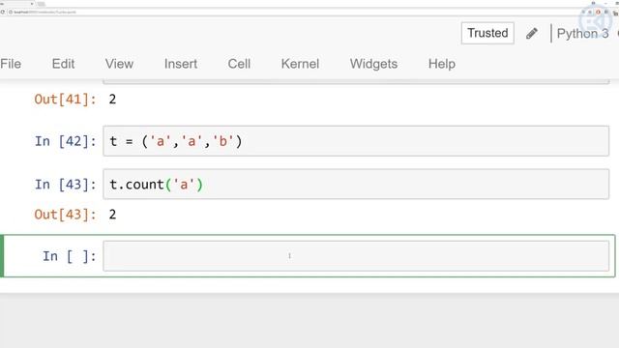Click the browser address bar
The width and height of the screenshot is (619, 348).
(292, 13)
